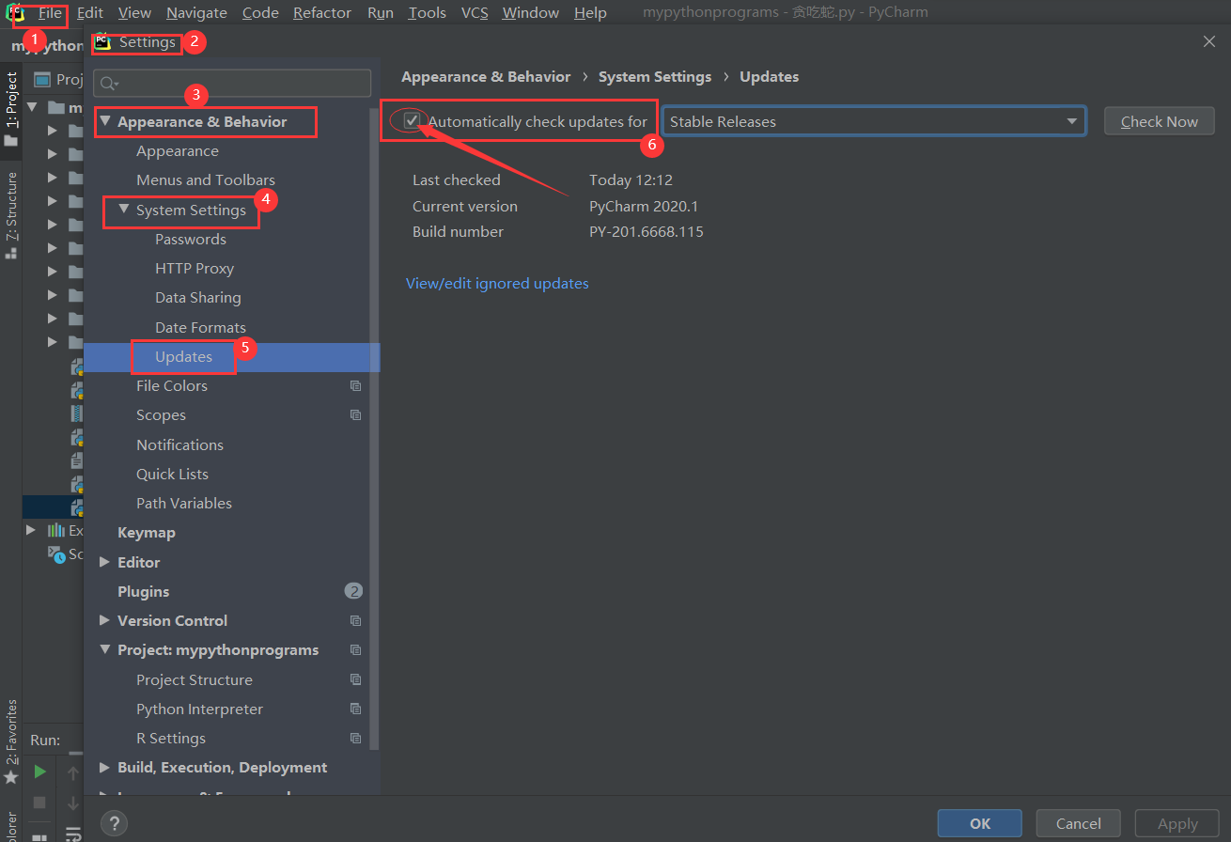Open the Keymap settings page
The height and width of the screenshot is (842, 1231).
[x=147, y=533]
